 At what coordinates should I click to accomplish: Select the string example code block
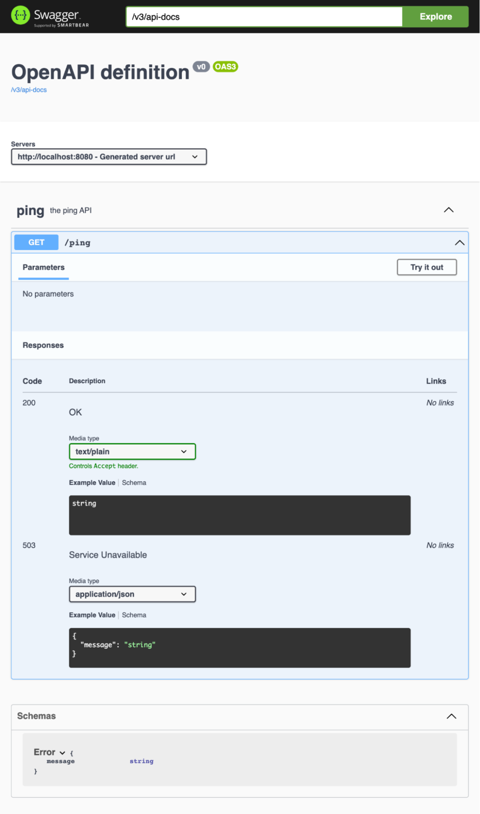pyautogui.click(x=239, y=515)
